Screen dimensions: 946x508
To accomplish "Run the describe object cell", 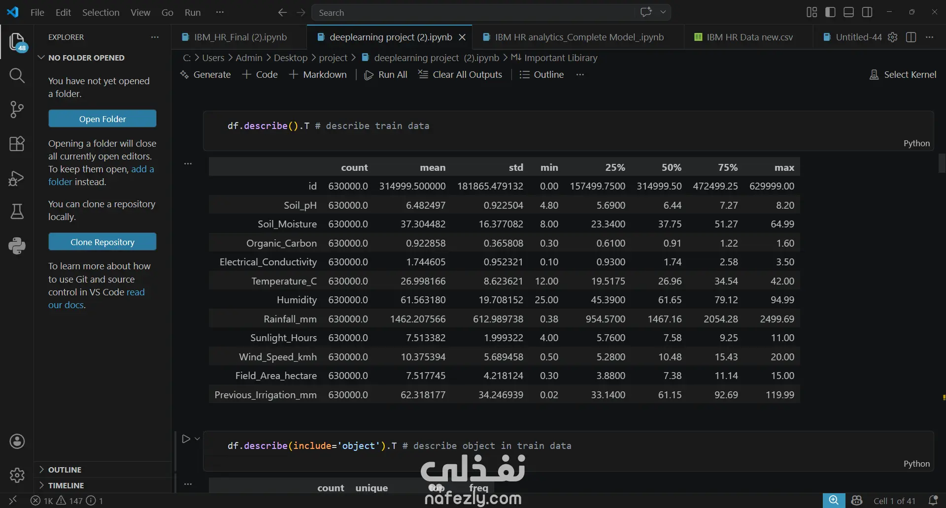I will (x=186, y=439).
